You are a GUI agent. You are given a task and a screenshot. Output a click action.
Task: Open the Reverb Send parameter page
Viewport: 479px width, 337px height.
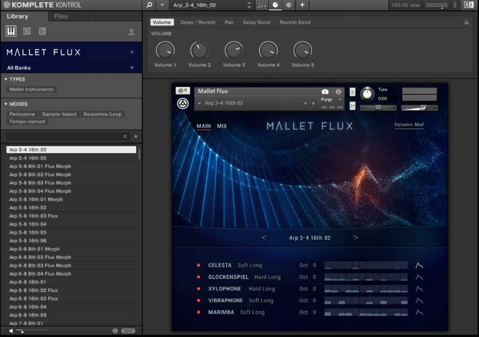295,22
